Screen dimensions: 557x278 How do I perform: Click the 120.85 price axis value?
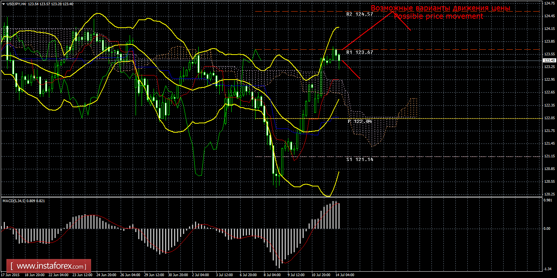549,169
